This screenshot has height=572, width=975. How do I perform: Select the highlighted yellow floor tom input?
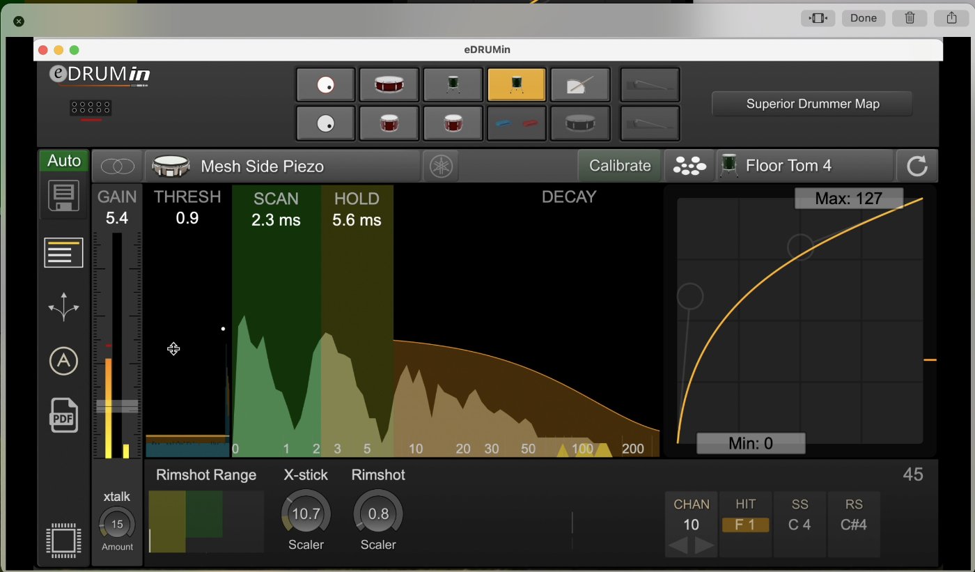pyautogui.click(x=516, y=85)
